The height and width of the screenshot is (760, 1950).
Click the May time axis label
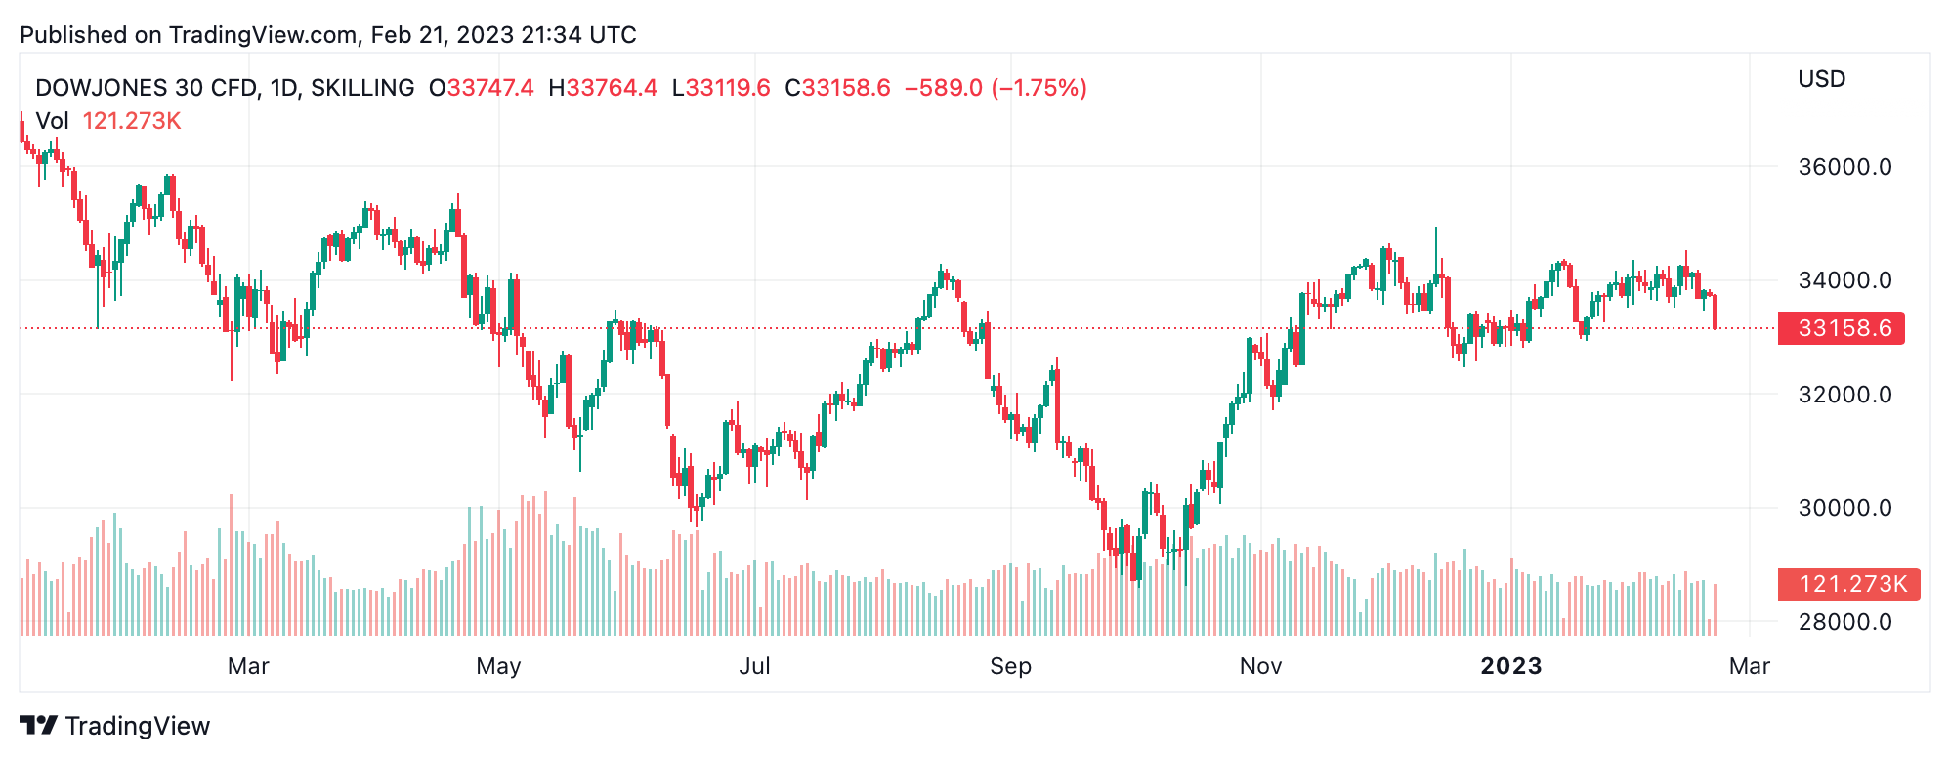[498, 666]
